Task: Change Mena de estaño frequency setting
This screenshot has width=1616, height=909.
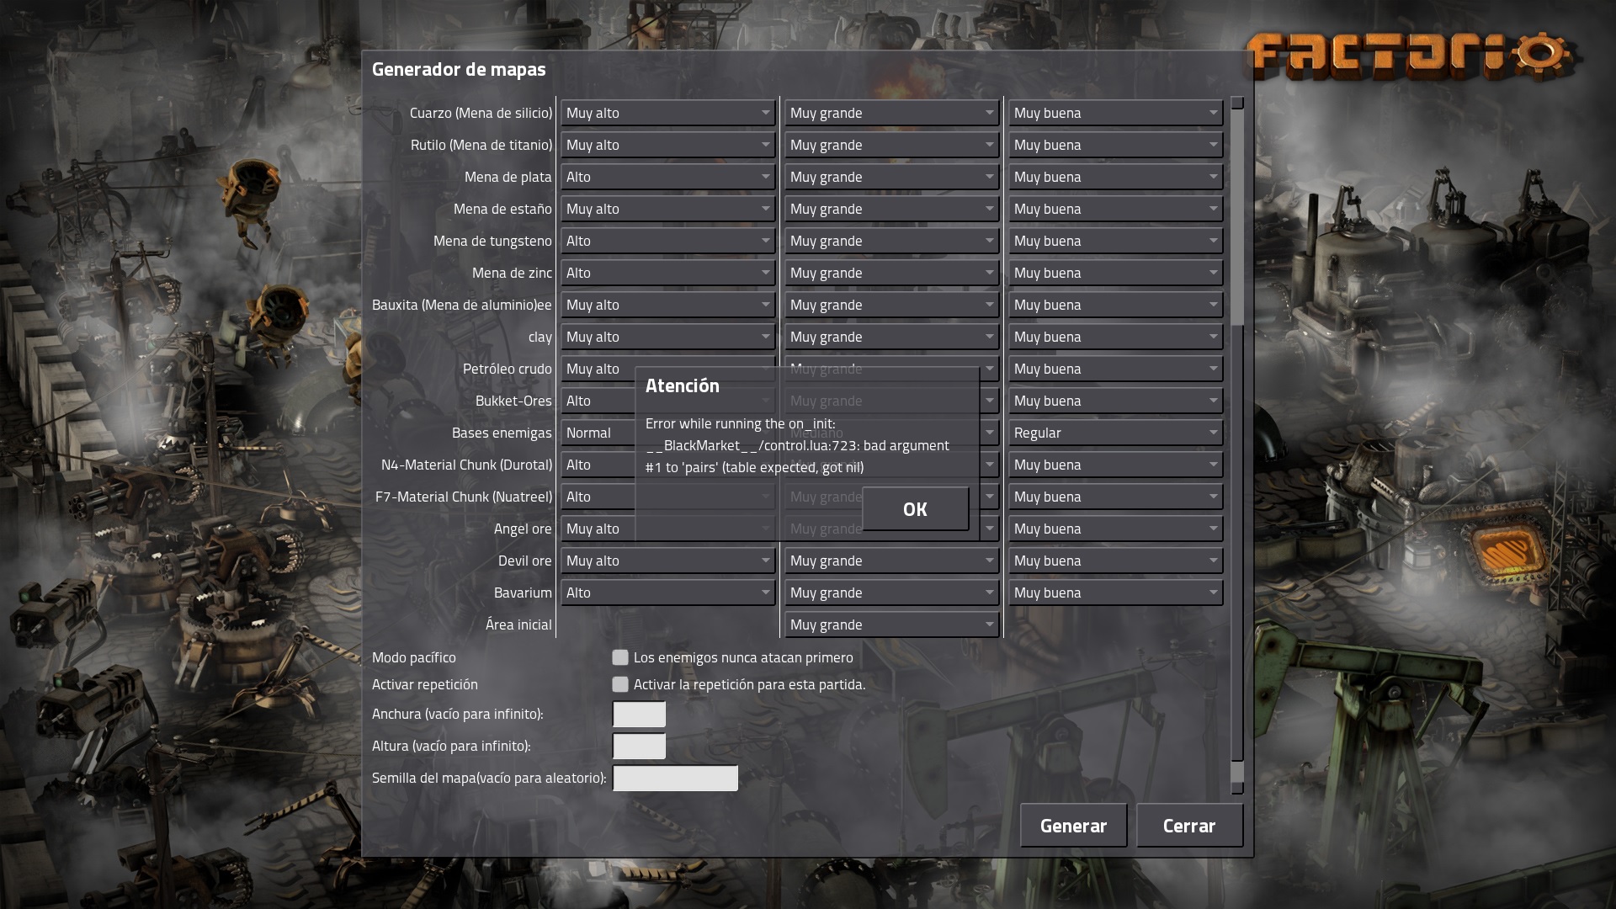Action: pos(668,209)
